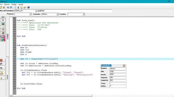Viewport: 174px width, 97px height.
Task: Edit the Nombre property field
Action: point(118,69)
